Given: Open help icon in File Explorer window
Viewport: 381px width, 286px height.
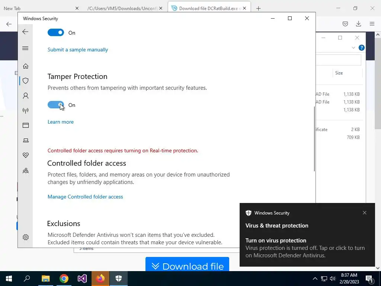Looking at the screenshot, I should click(361, 48).
